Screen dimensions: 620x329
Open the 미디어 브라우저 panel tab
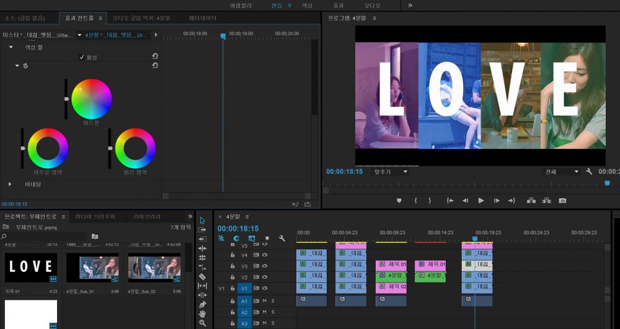(x=95, y=216)
